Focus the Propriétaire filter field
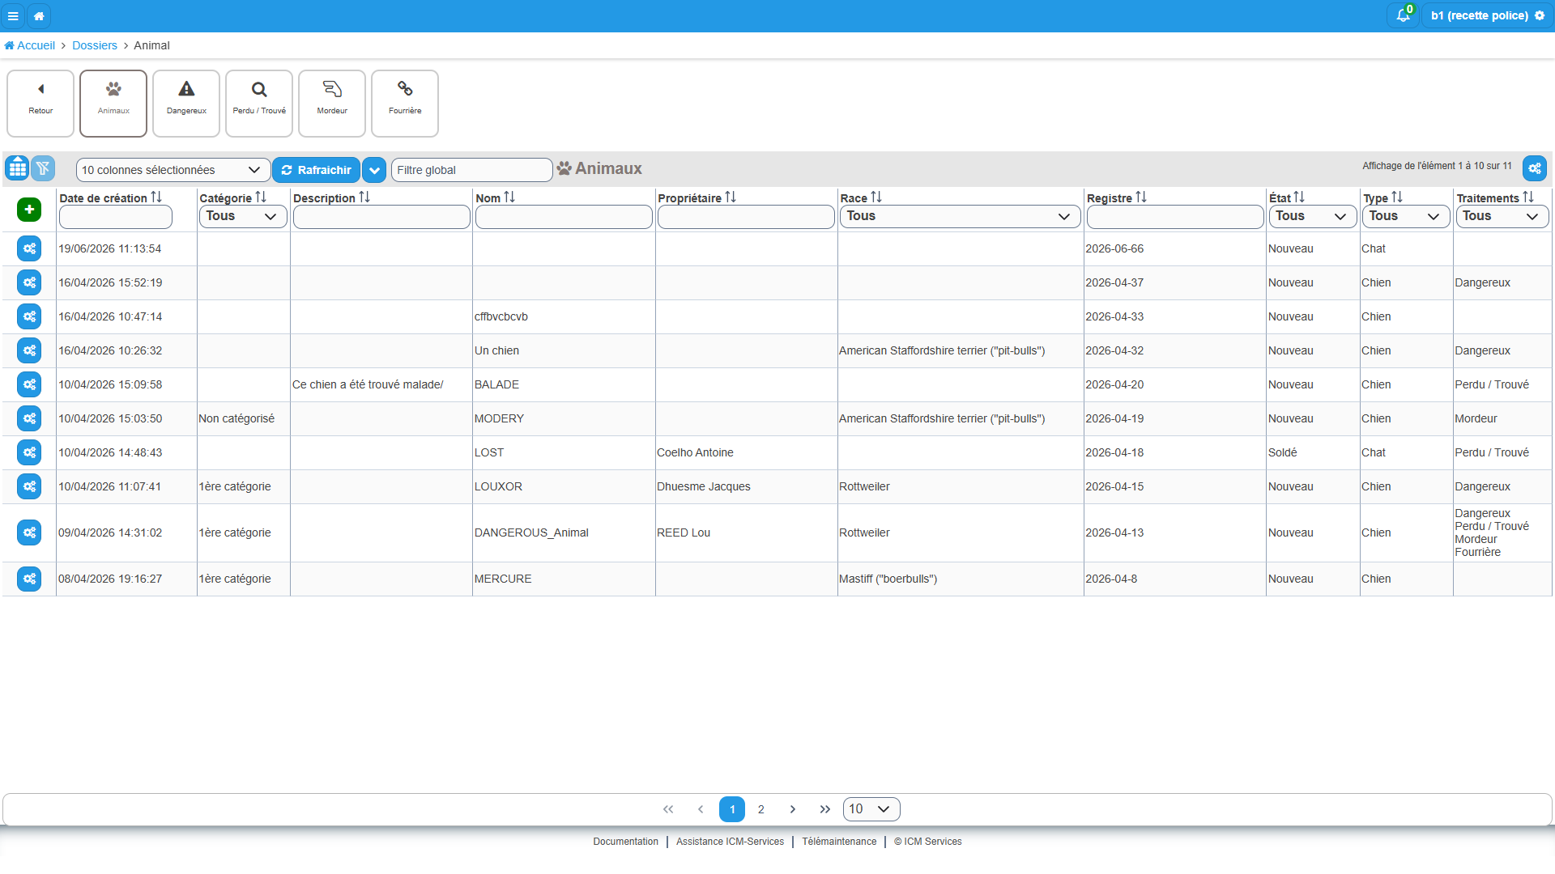Screen dimensions: 1555x874 (x=746, y=217)
